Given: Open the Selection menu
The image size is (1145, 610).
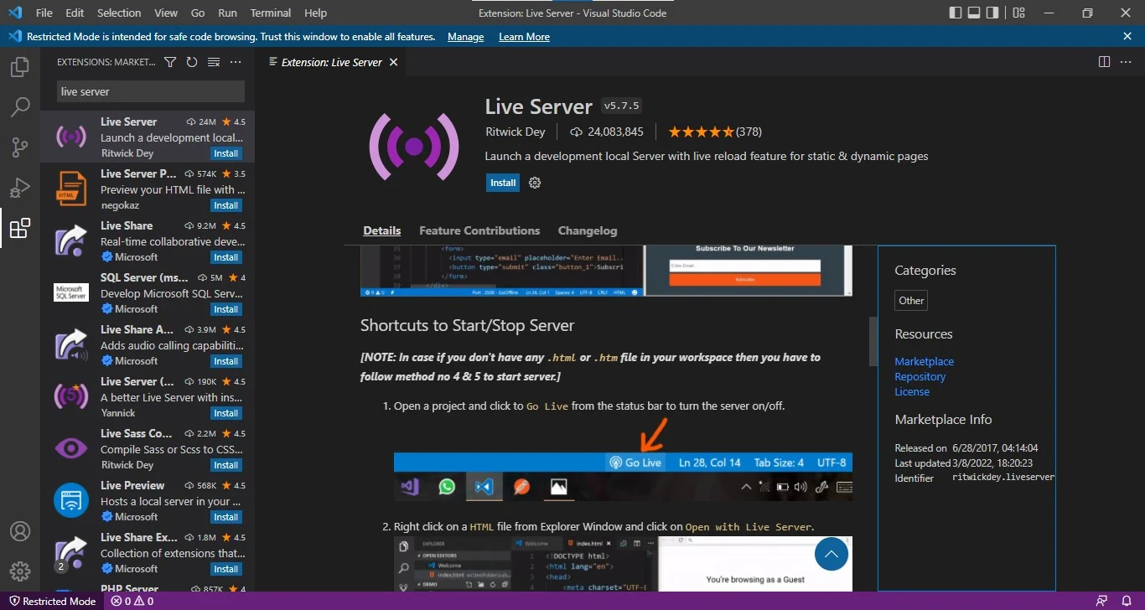Looking at the screenshot, I should point(119,13).
